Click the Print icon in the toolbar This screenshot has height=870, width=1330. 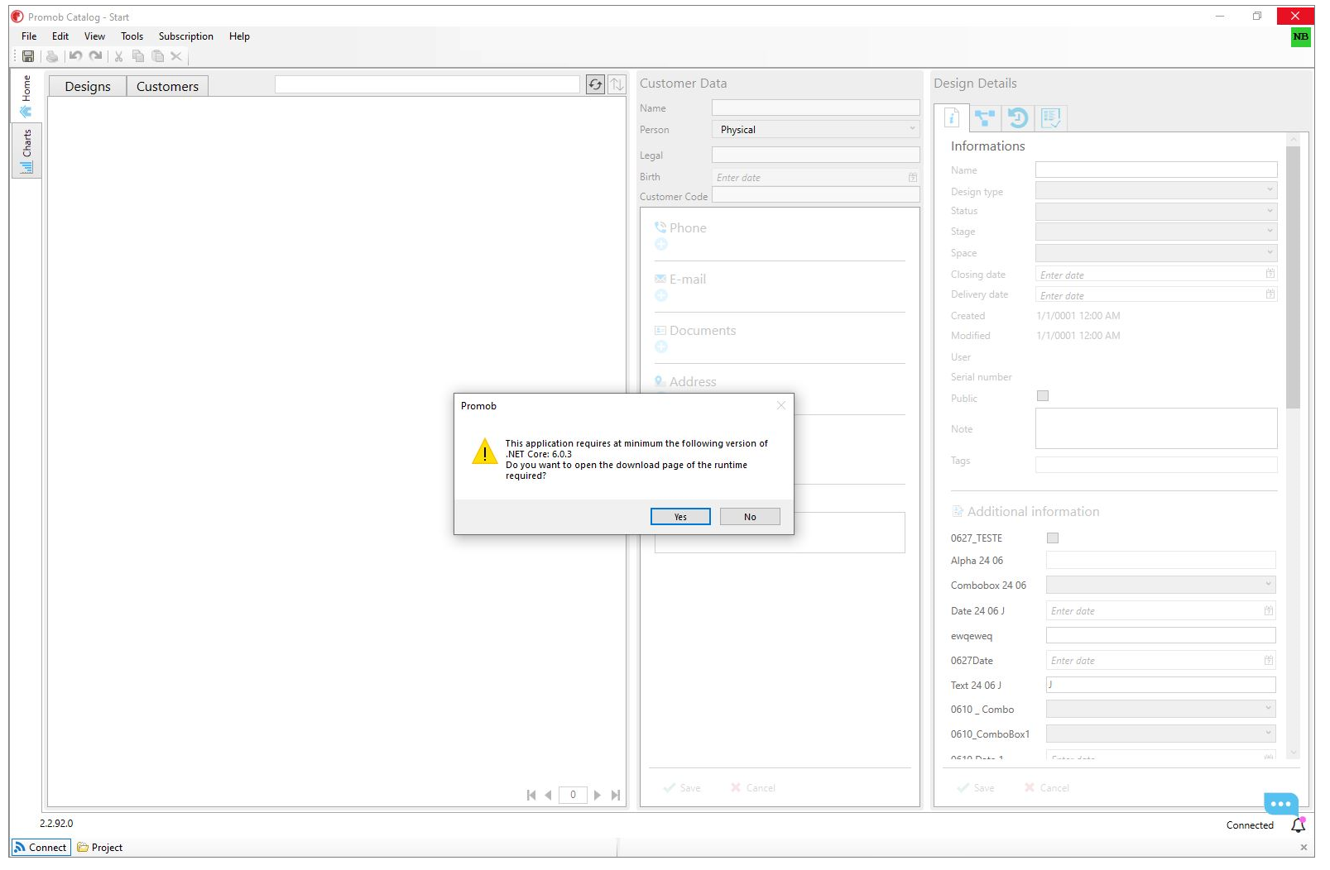(x=52, y=56)
